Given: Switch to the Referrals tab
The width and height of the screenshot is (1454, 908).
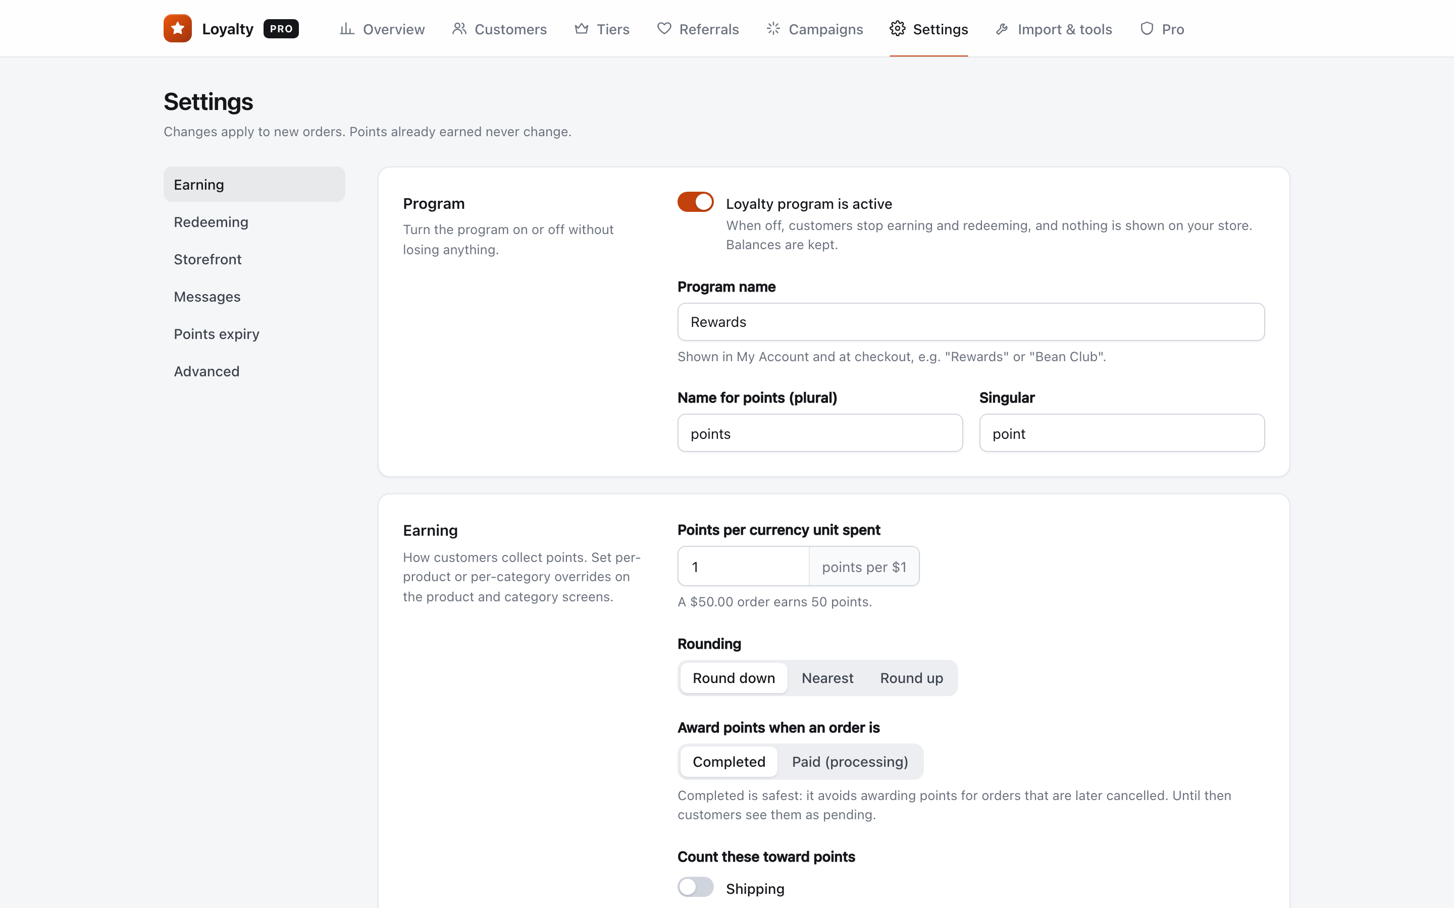Looking at the screenshot, I should [x=698, y=29].
